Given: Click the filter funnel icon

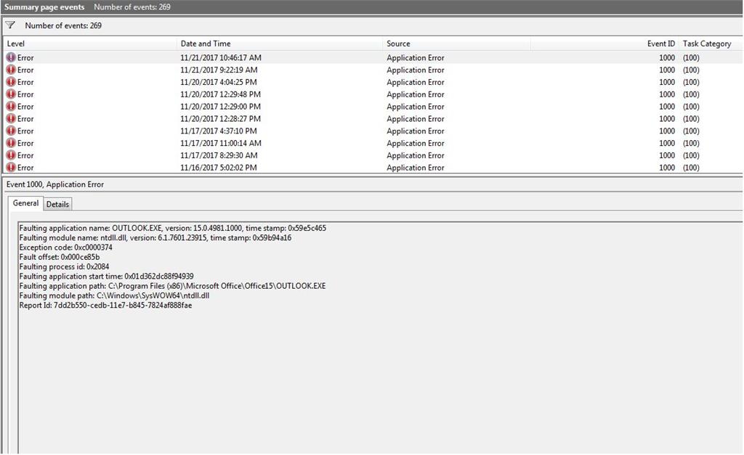Looking at the screenshot, I should click(10, 25).
